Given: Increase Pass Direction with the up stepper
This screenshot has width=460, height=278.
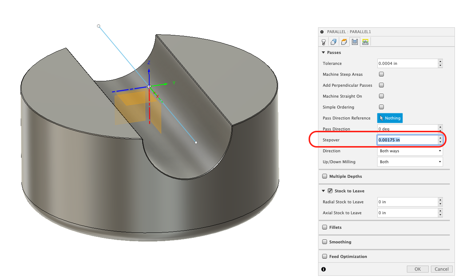Looking at the screenshot, I should [x=440, y=127].
